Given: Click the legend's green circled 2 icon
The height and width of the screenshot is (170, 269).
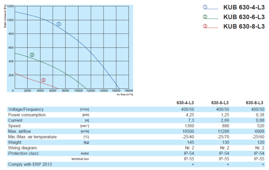Looking at the screenshot, I should pos(205,17).
